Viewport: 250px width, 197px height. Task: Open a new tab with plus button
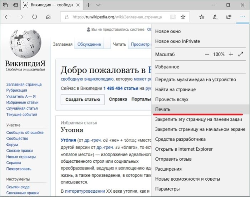coord(88,5)
